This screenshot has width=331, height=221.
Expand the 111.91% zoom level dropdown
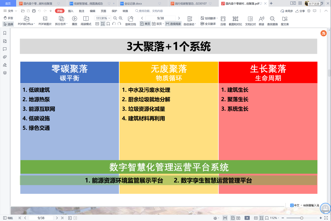pyautogui.click(x=109, y=18)
